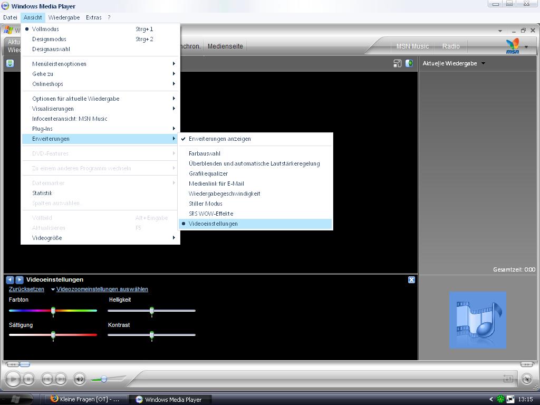The width and height of the screenshot is (540, 405).
Task: Switch to skin mode via bottom-right arrow button
Action: (x=527, y=379)
